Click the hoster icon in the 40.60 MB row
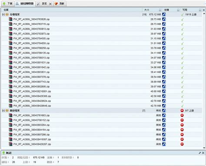 [164, 91]
